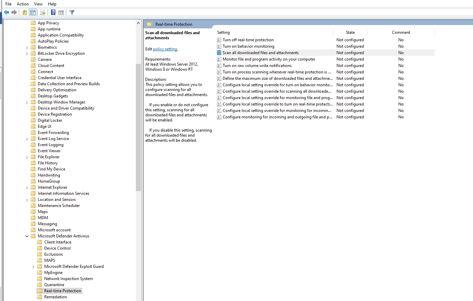473x301 pixels.
Task: Collapse the Microsoft Defender Antivirus node
Action: click(27, 236)
